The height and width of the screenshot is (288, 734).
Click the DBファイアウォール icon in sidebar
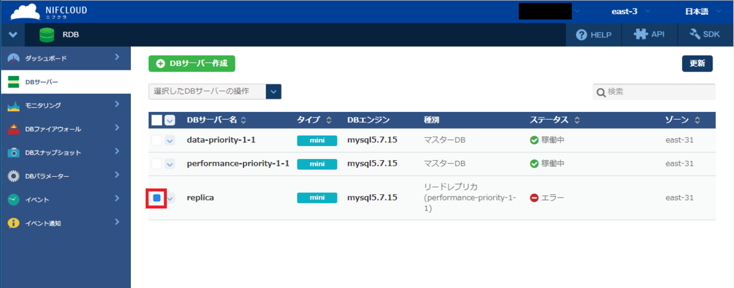(13, 129)
